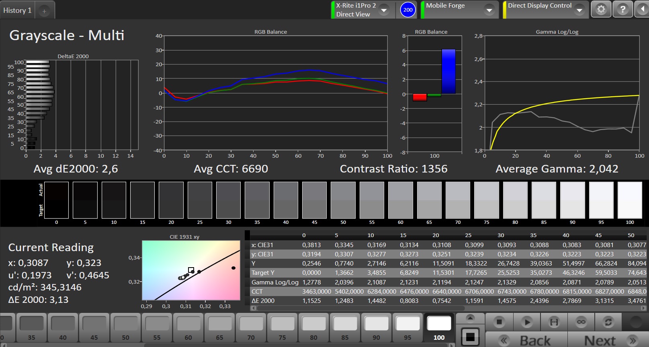This screenshot has height=347, width=649.
Task: Stop the measurement with the stop icon
Action: 499,322
